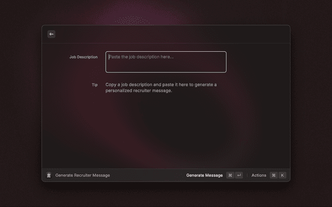
Task: Click the top navigation bar right of back arrow
Action: click(171, 34)
